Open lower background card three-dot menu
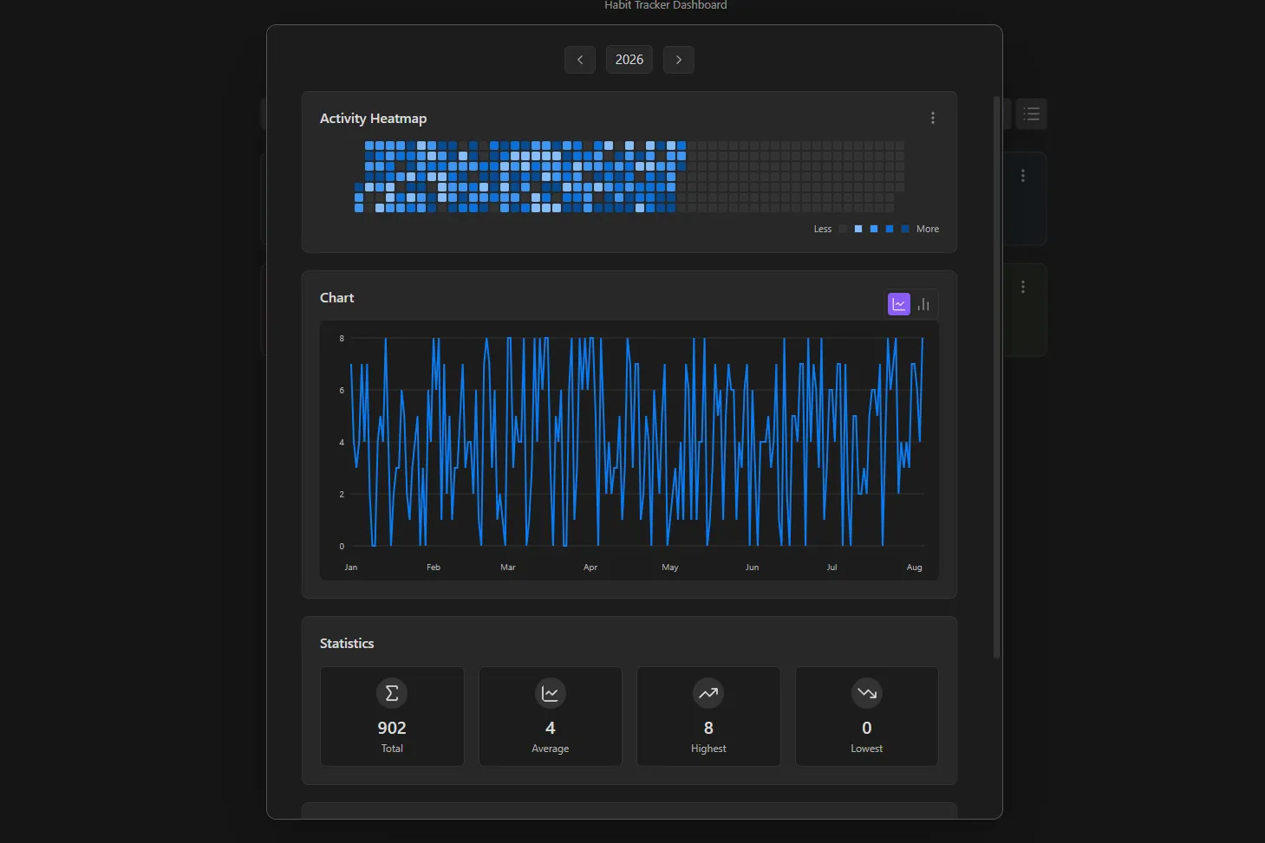The image size is (1265, 843). coord(1023,287)
